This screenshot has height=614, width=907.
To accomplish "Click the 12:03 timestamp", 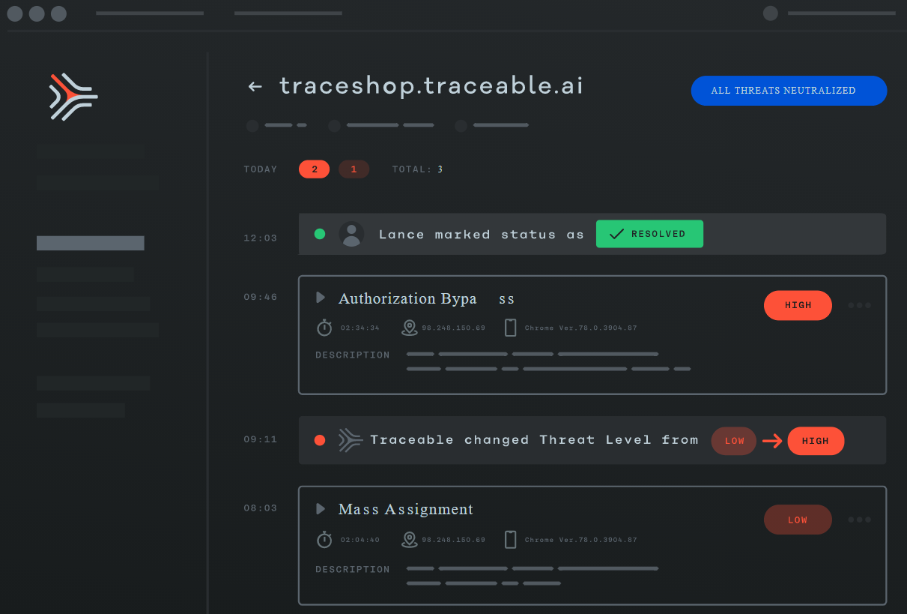I will (260, 238).
